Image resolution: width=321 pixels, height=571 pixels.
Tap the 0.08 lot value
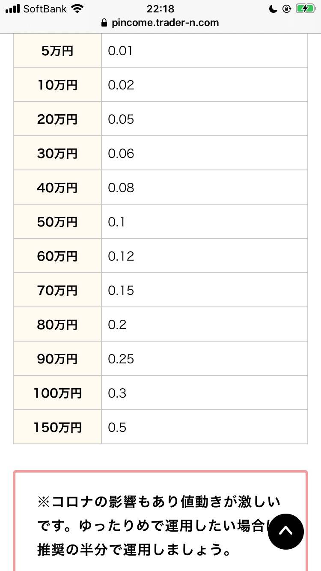[x=121, y=187]
